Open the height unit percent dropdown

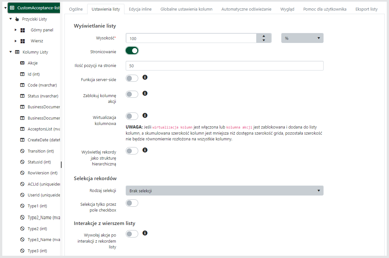coord(302,38)
